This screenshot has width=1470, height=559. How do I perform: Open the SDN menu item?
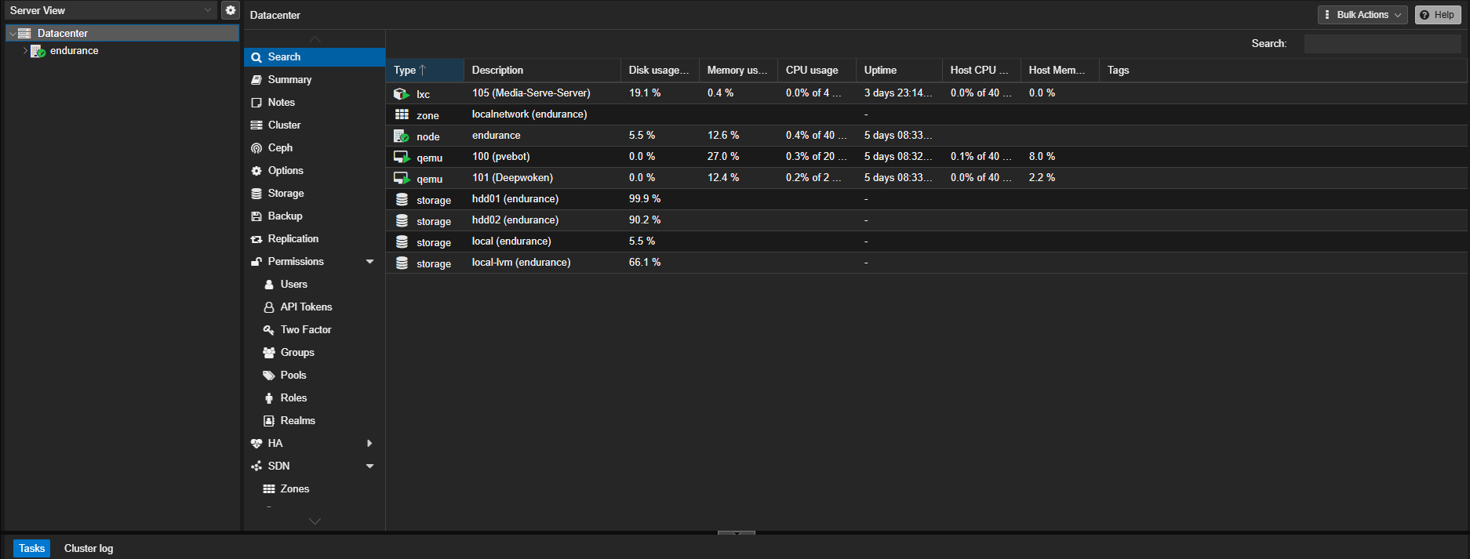pos(315,466)
